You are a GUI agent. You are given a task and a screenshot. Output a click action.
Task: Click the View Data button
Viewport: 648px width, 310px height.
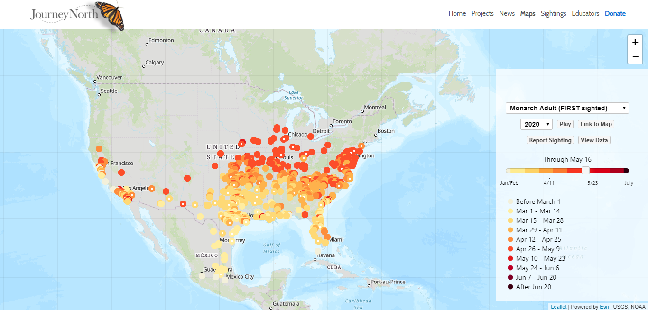pyautogui.click(x=594, y=140)
